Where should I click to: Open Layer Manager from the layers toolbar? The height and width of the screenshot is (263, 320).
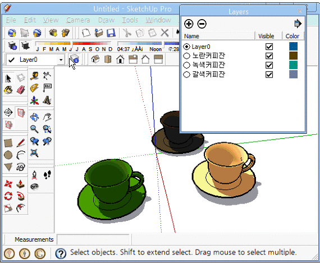pos(75,59)
